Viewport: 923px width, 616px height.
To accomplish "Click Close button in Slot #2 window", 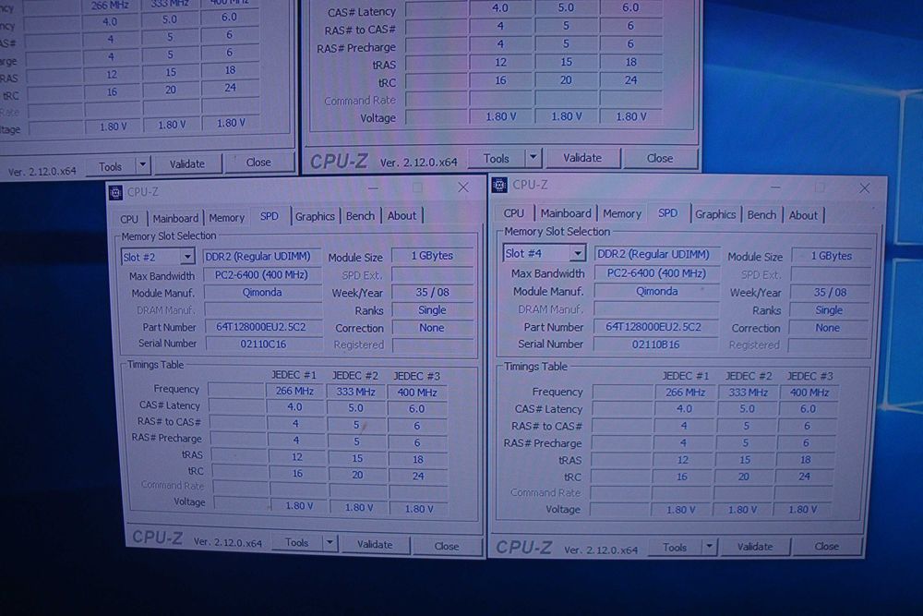I will coord(446,546).
